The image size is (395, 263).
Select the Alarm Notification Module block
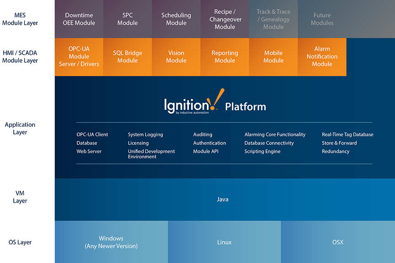(x=322, y=57)
